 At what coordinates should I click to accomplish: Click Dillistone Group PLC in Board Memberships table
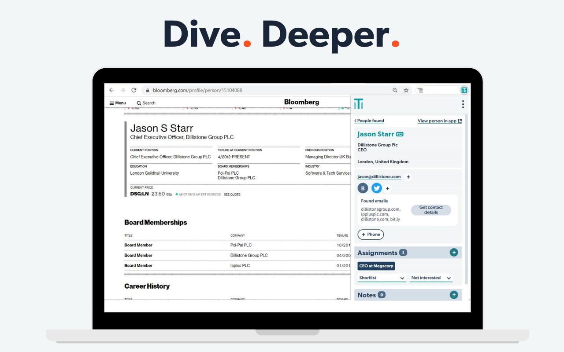(249, 255)
